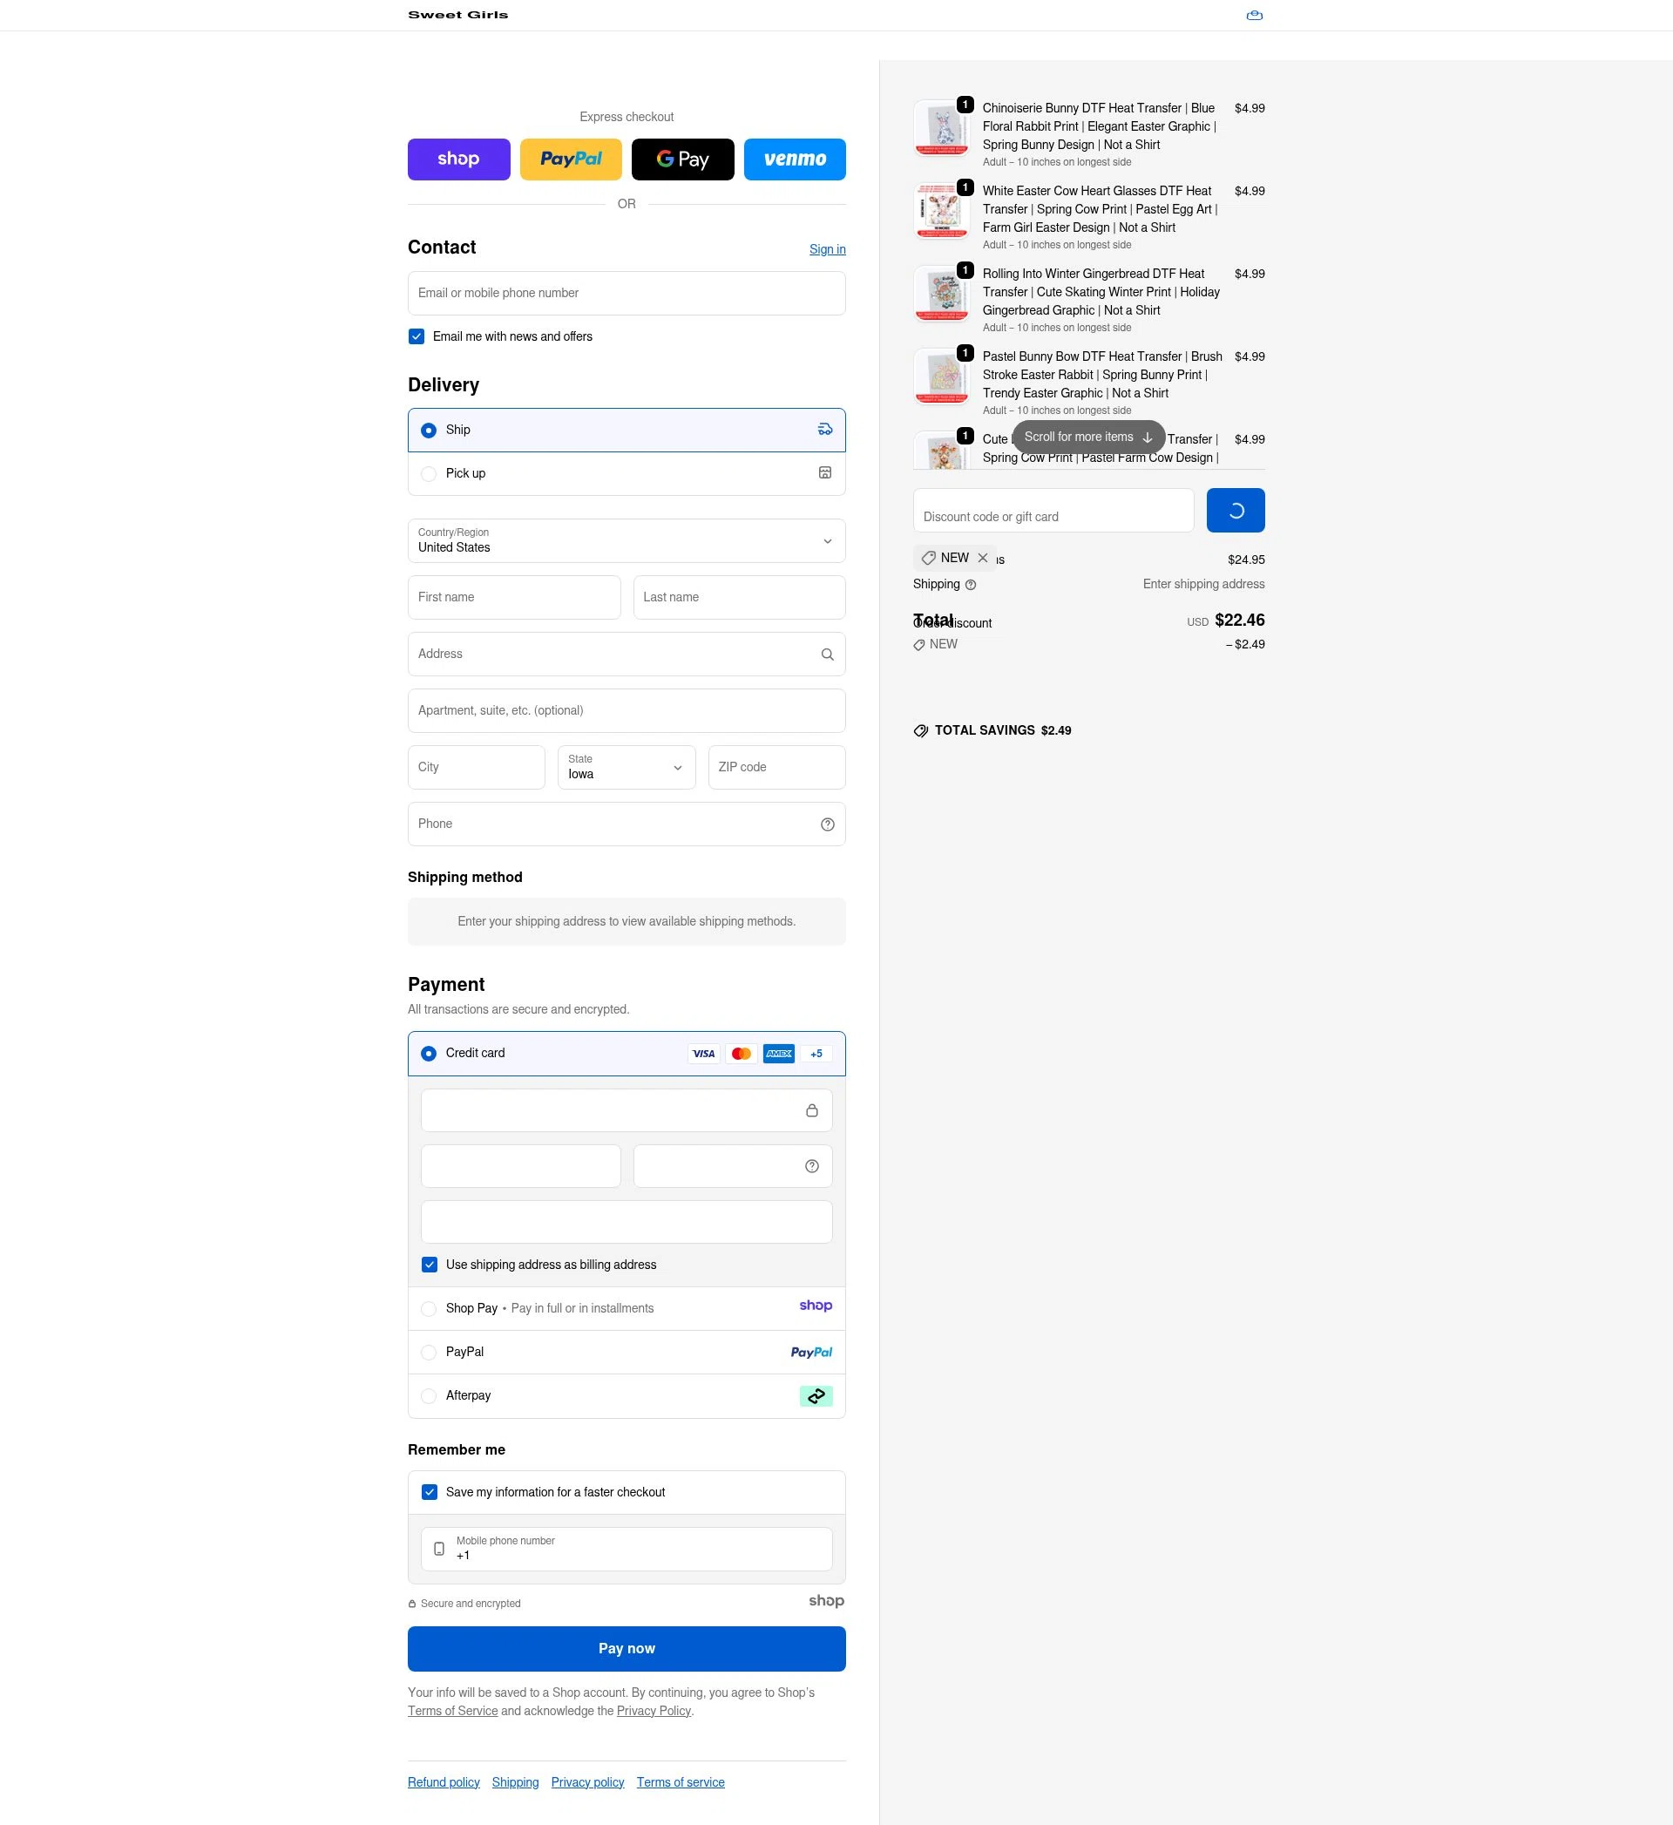
Task: Click the Pay now button
Action: [x=627, y=1648]
